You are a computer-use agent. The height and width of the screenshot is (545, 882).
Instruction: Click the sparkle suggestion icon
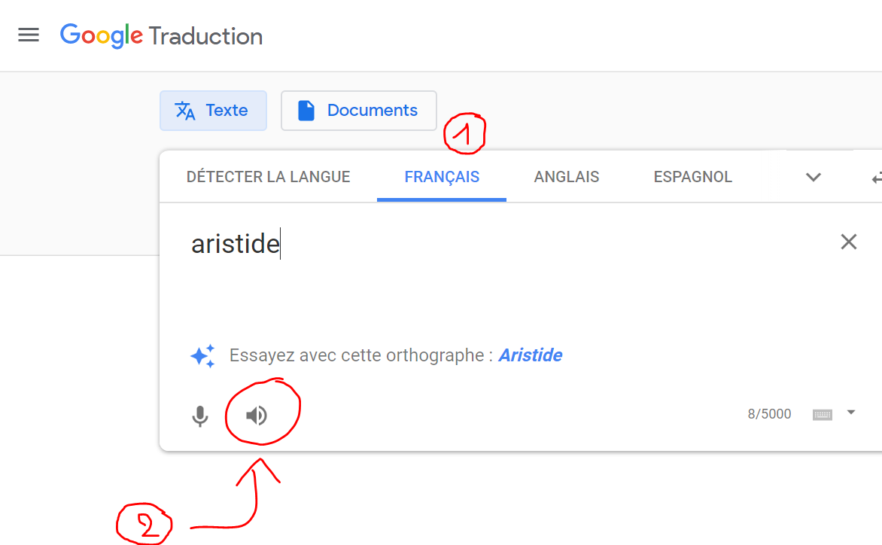[202, 356]
